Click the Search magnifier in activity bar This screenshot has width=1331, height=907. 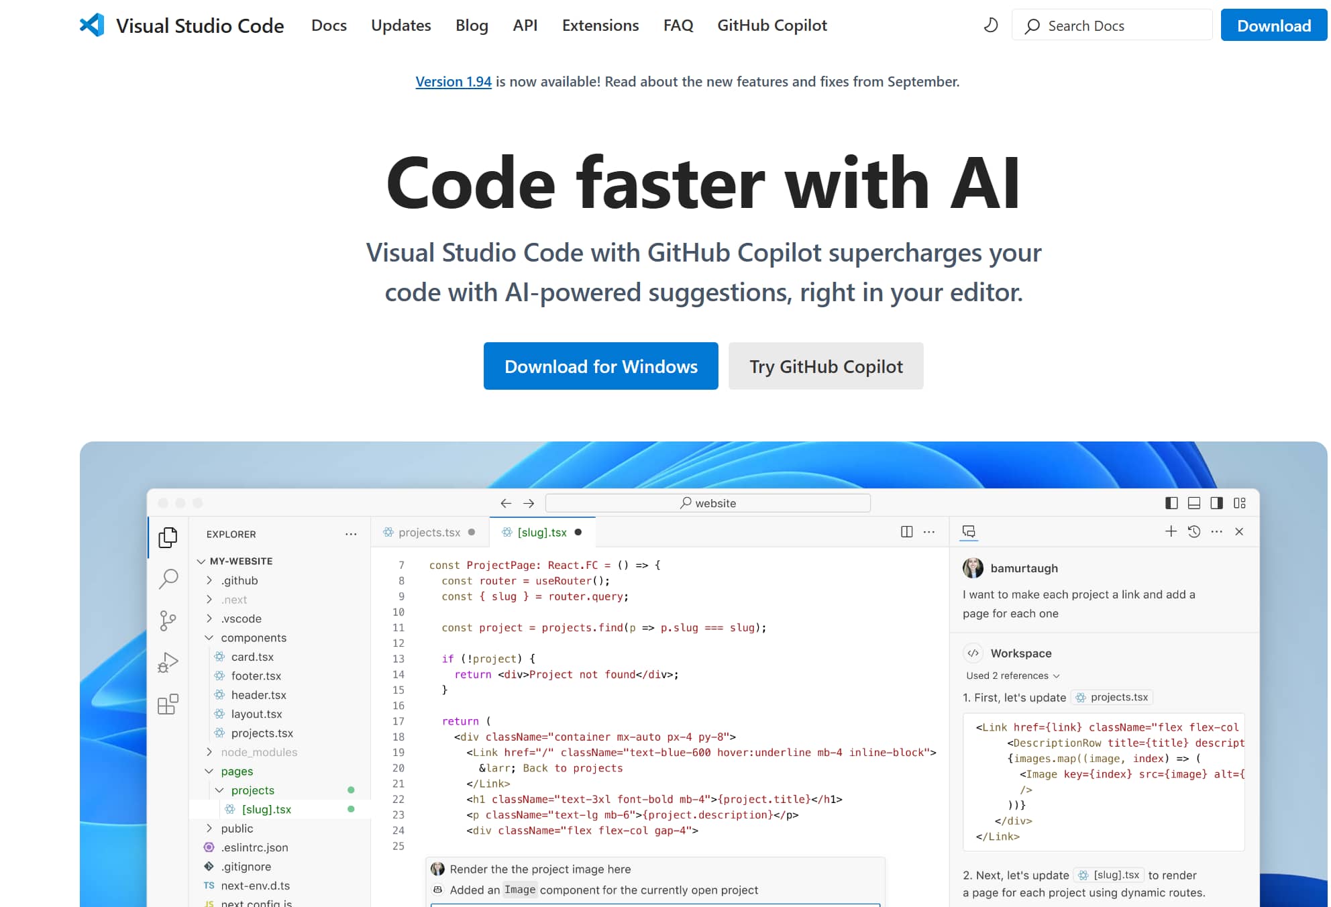tap(168, 578)
